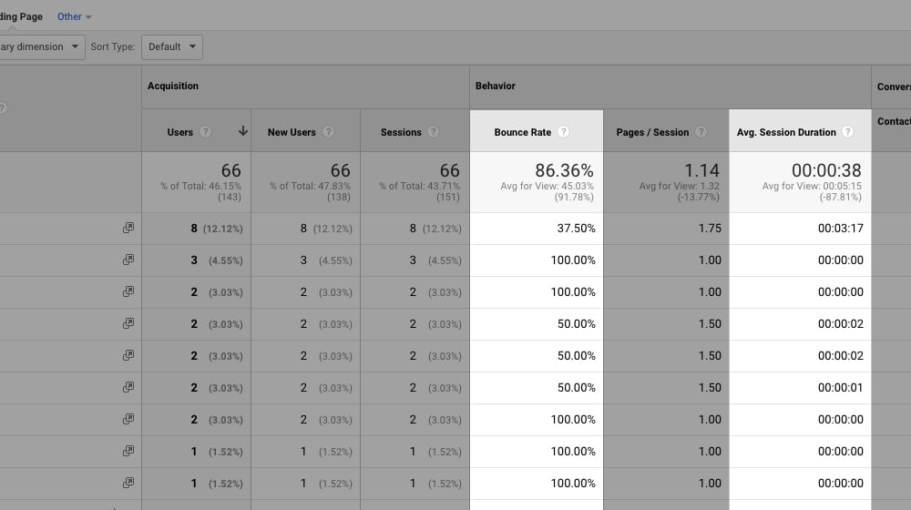Open the Secondary dimension dropdown
Viewport: 911px width, 510px height.
pyautogui.click(x=41, y=46)
